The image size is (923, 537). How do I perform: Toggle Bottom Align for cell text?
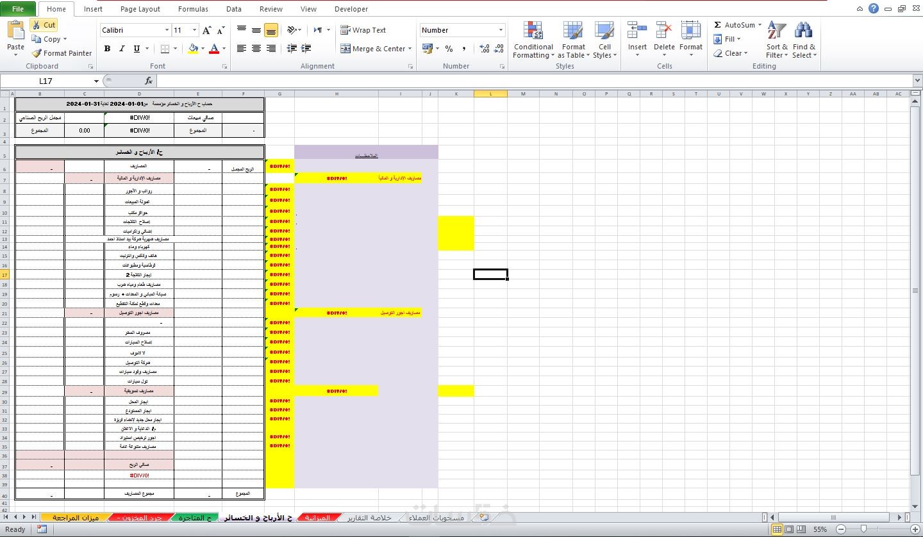pyautogui.click(x=271, y=30)
